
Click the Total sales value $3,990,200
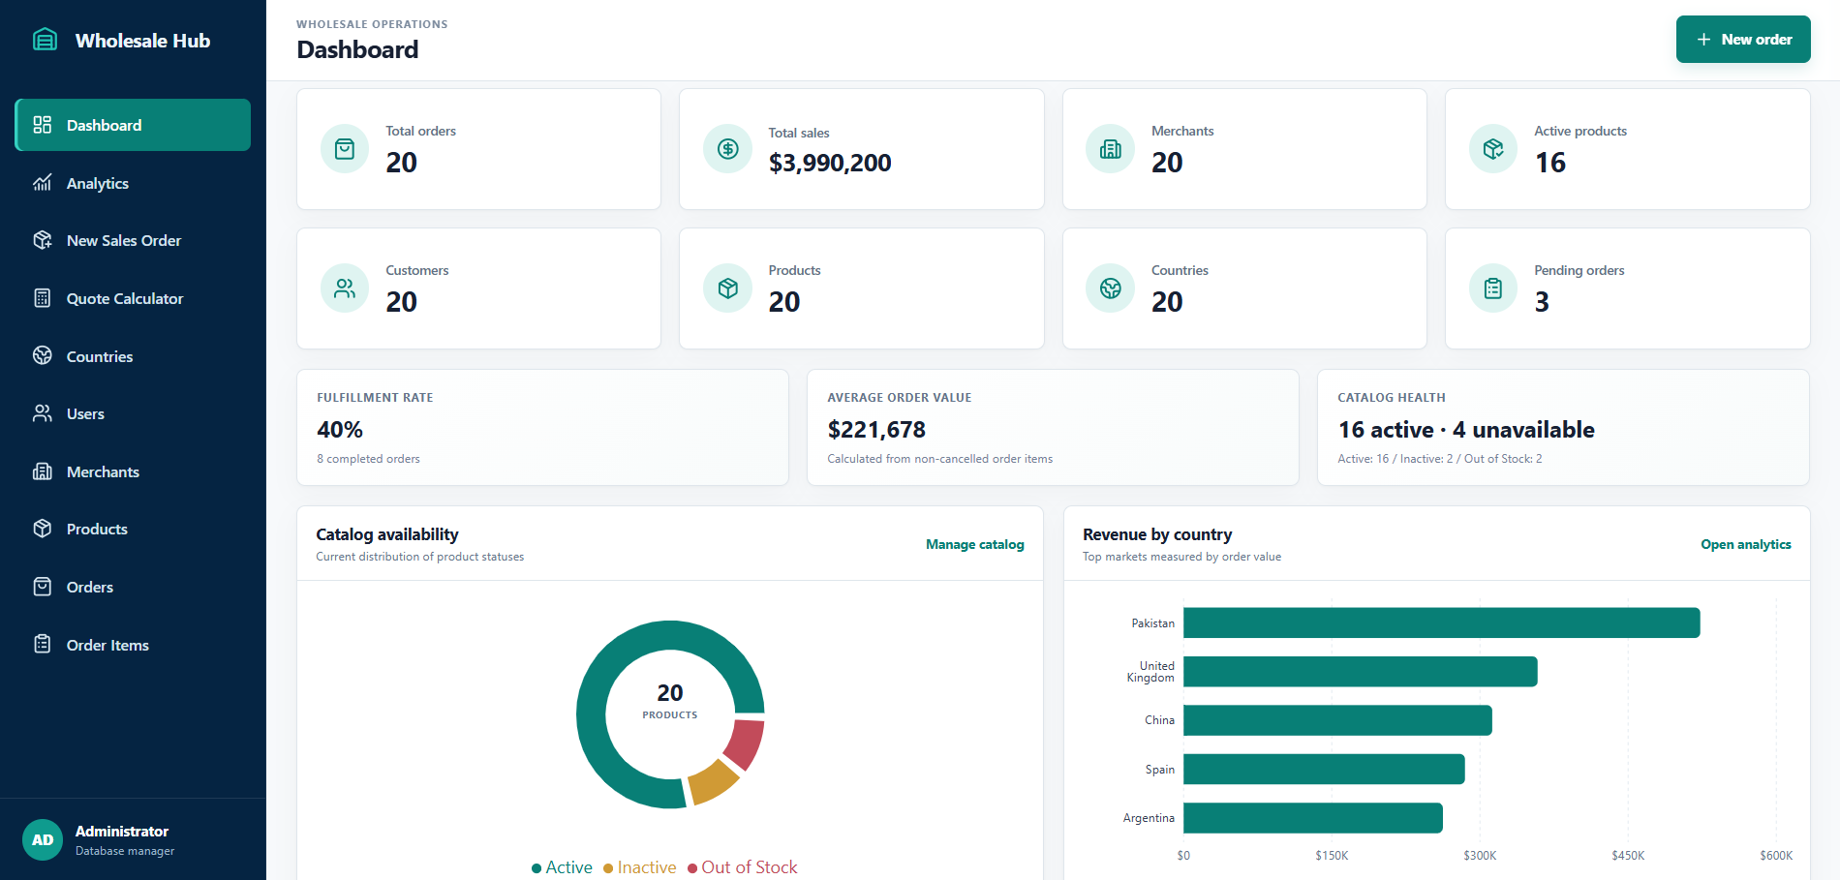pos(830,163)
